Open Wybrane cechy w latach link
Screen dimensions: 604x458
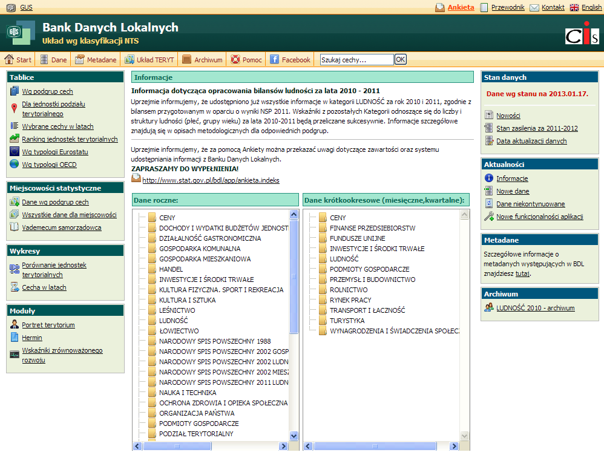click(x=57, y=126)
